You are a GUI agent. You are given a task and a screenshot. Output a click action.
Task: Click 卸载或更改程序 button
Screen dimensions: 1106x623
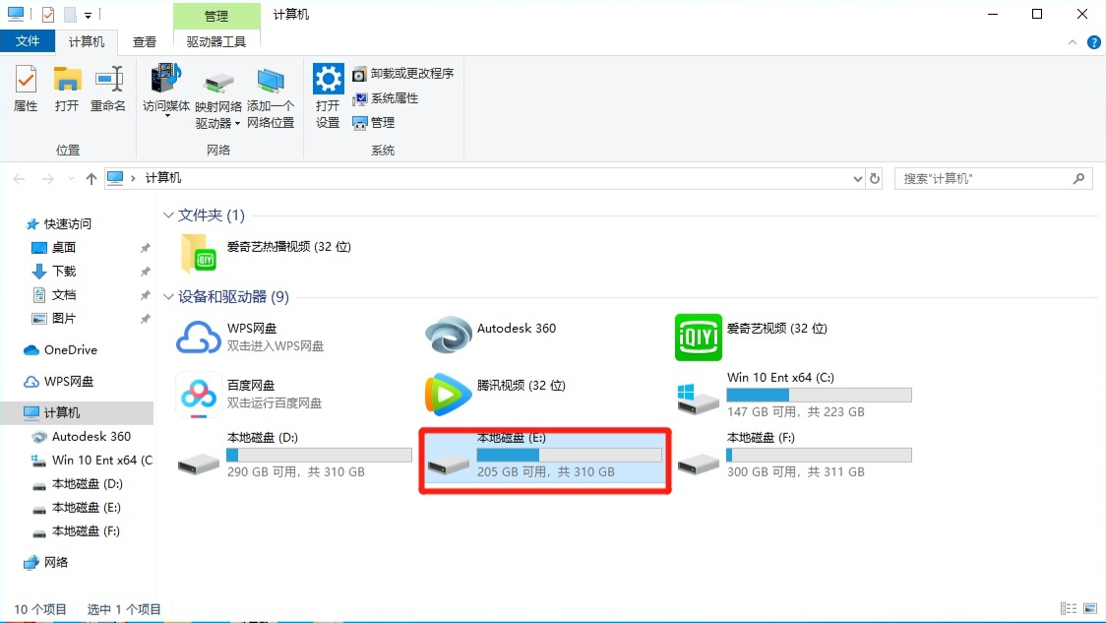(403, 74)
